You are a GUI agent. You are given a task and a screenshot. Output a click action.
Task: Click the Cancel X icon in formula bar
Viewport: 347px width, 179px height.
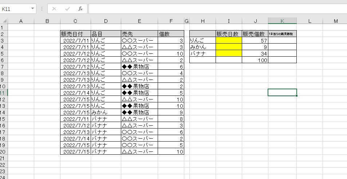click(54, 9)
